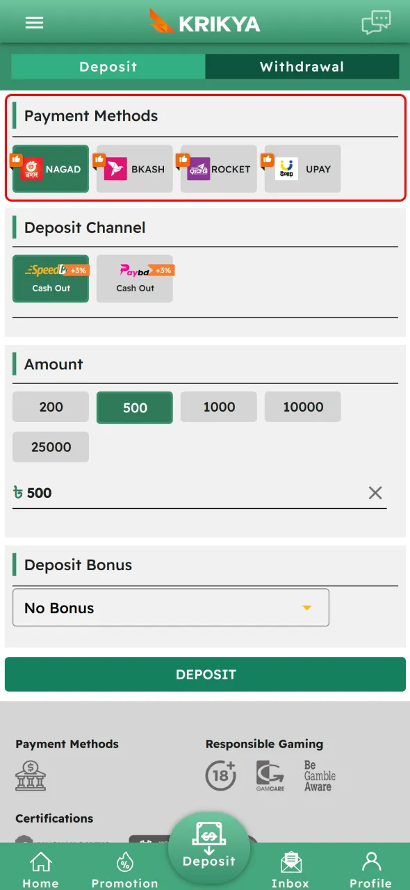Select the Nagad payment method
Screen dimensions: 410x890
[50, 168]
